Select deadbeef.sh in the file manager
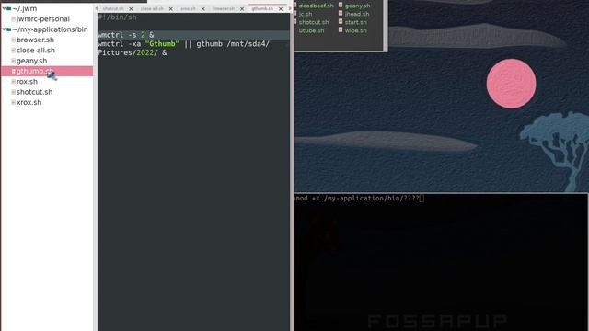 pos(316,6)
